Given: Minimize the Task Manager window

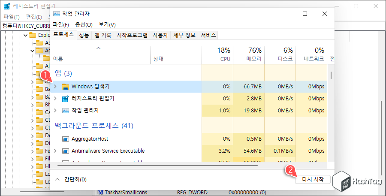Looking at the screenshot, I should pos(286,14).
